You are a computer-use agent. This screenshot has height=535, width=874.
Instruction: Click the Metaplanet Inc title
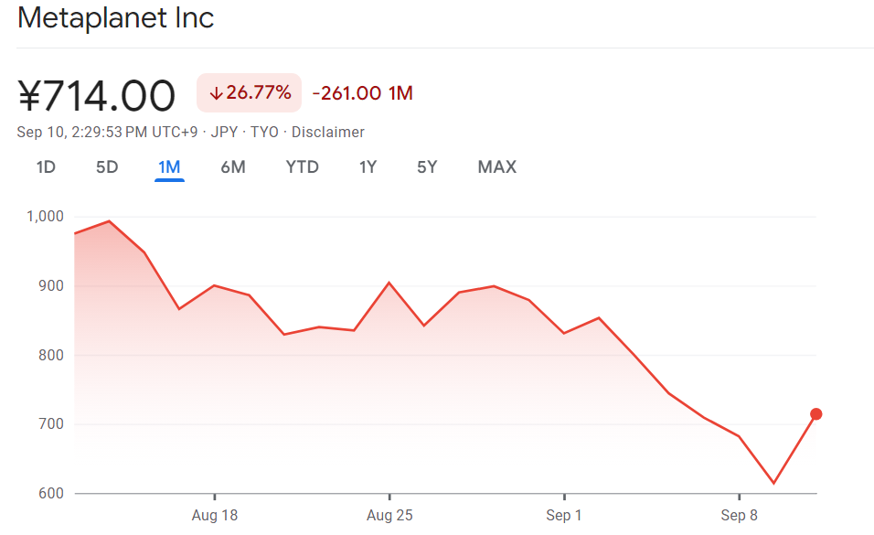[115, 17]
